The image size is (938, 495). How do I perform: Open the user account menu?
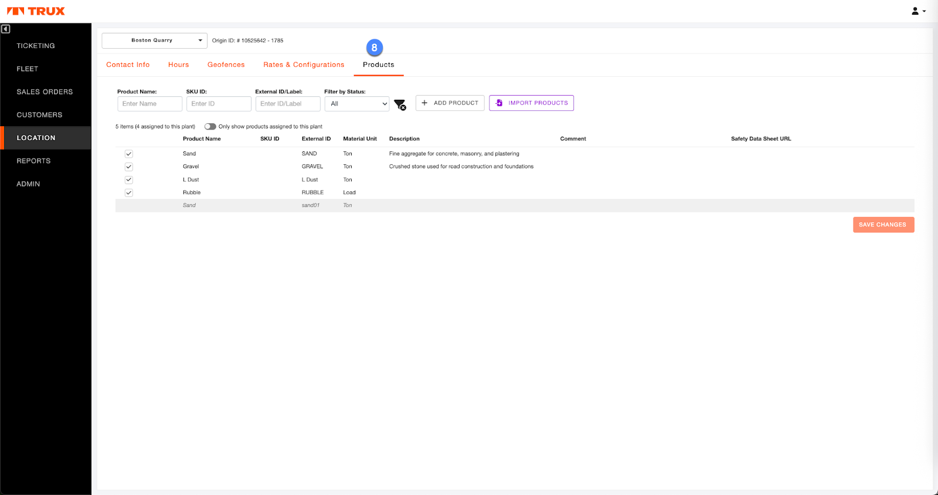click(918, 11)
